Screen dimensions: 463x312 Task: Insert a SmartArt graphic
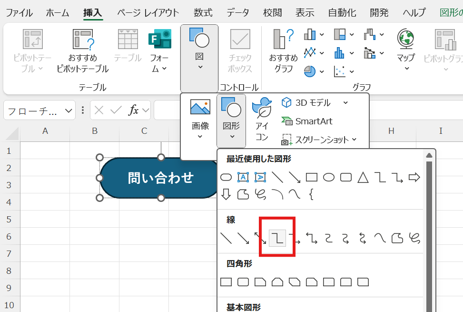pyautogui.click(x=315, y=121)
